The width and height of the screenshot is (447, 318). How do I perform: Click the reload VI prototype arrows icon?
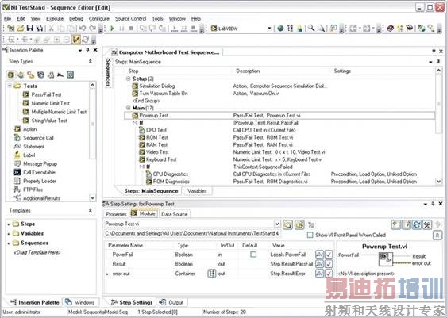(417, 224)
